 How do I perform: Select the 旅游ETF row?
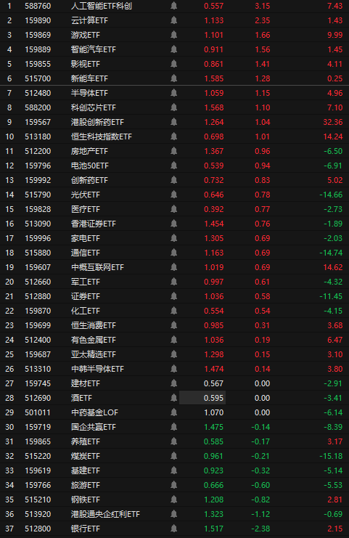tap(174, 485)
